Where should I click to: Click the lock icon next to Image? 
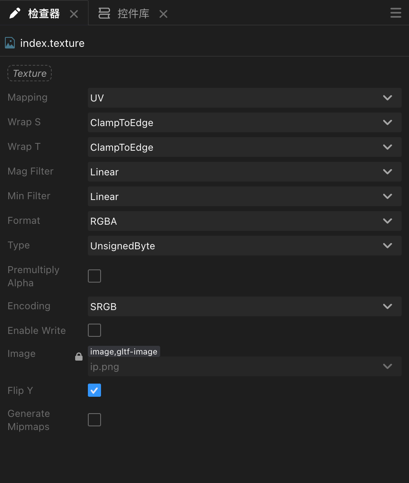coord(79,356)
